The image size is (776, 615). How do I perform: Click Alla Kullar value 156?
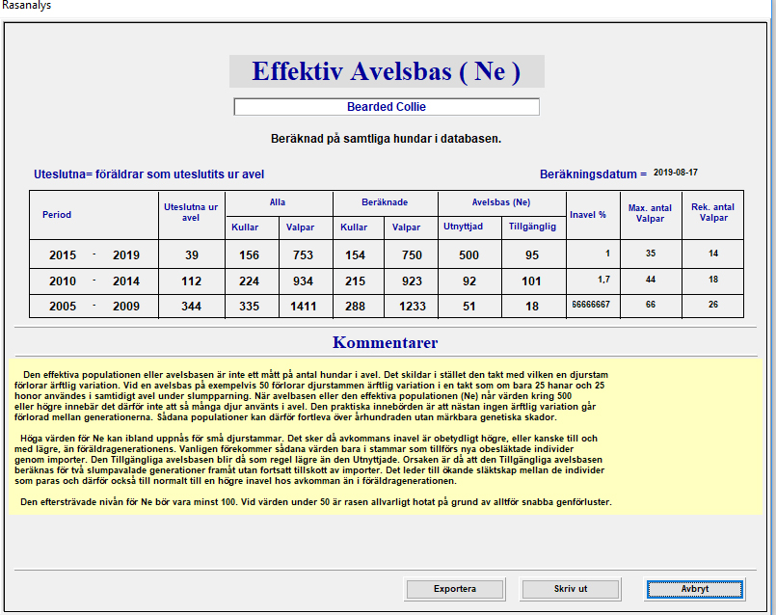249,255
